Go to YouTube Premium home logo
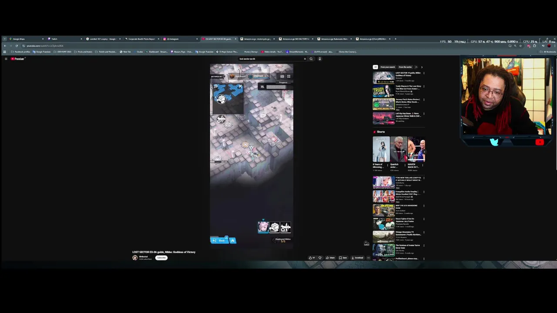Image resolution: width=557 pixels, height=313 pixels. (x=17, y=59)
